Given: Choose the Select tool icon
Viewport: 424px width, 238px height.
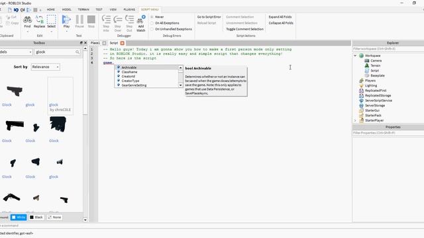Looking at the screenshot, I should point(52,19).
